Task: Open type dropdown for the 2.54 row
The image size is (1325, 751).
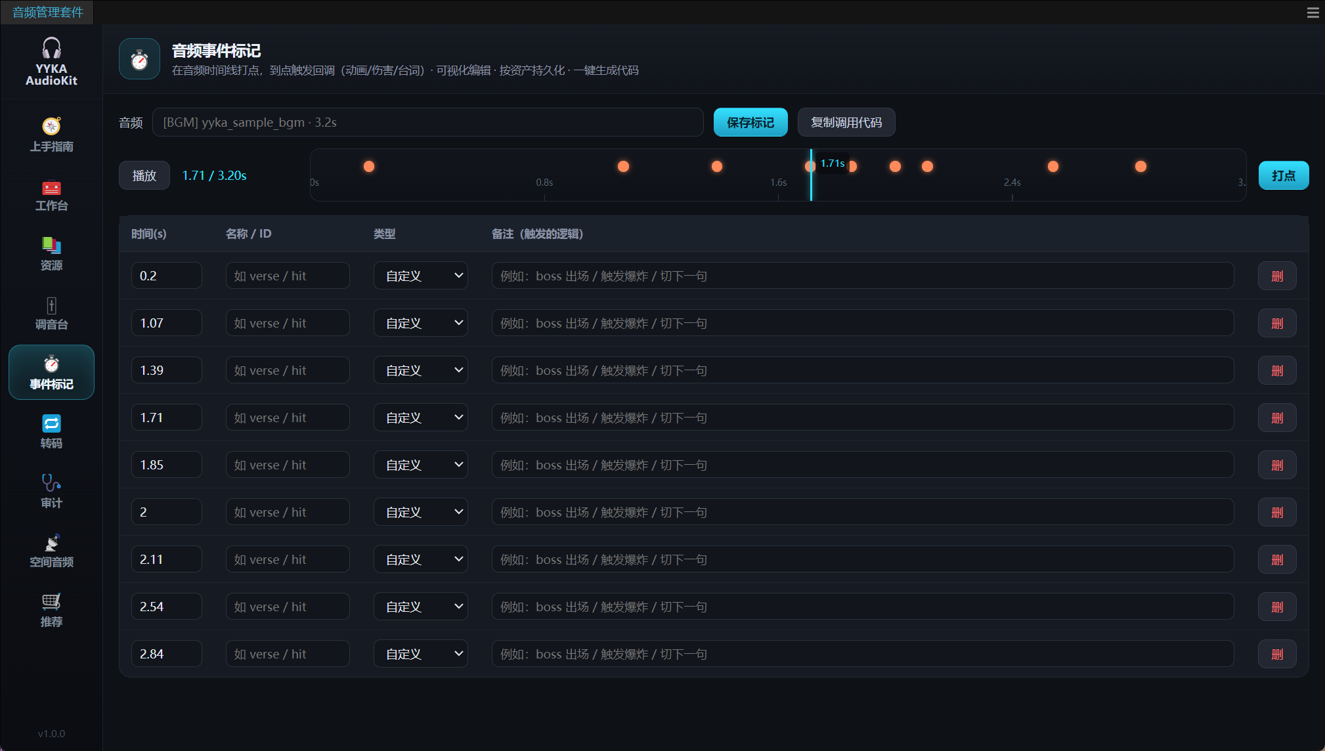Action: click(421, 607)
